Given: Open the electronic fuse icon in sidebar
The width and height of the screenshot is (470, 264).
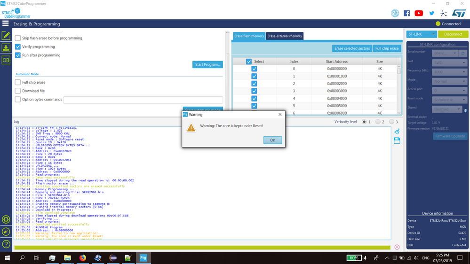Looking at the screenshot, I should point(6,232).
